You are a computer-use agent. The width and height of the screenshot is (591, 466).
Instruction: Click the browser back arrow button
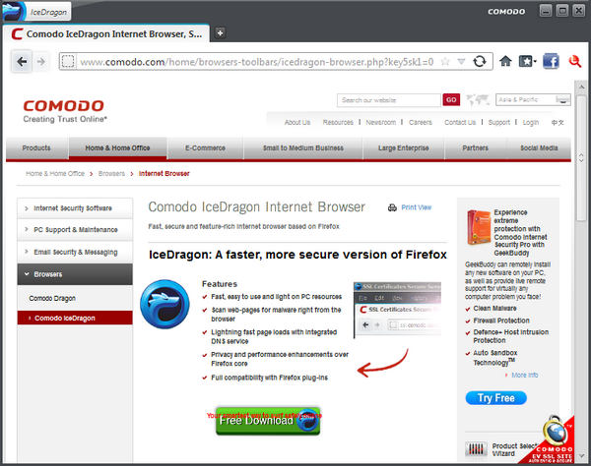point(22,61)
